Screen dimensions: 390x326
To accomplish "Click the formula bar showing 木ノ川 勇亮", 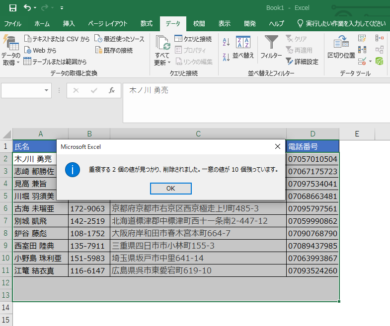I will (x=256, y=103).
